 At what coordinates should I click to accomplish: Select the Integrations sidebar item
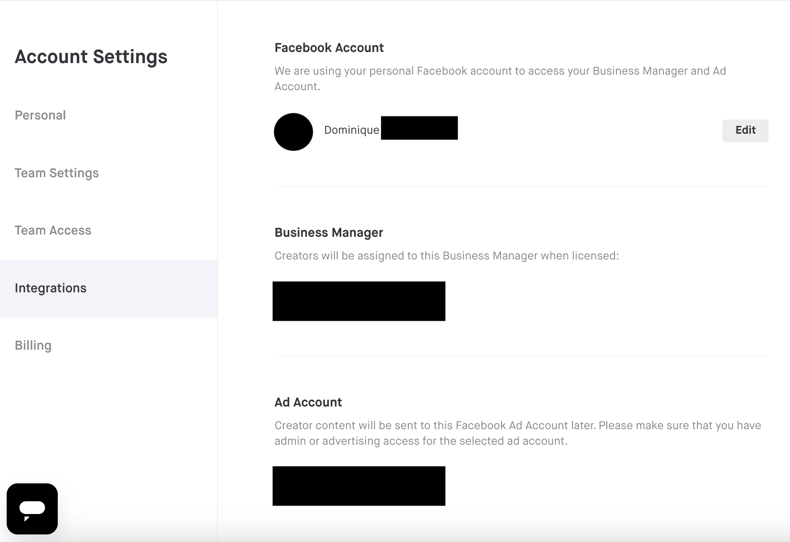[x=108, y=288]
